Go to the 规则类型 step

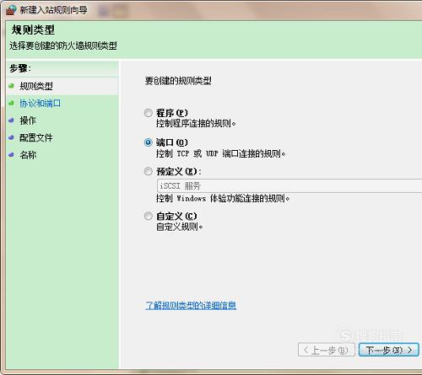tap(36, 86)
